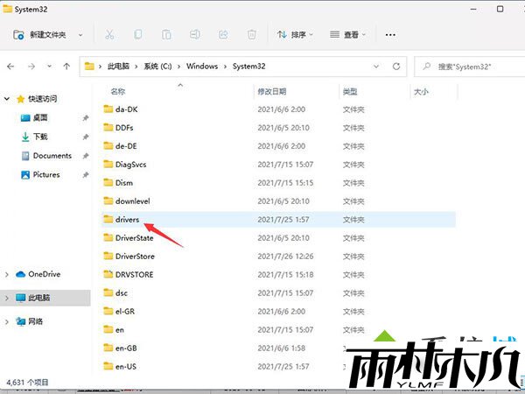Expand the OneDrive tree node
This screenshot has width=525, height=394.
coord(9,274)
